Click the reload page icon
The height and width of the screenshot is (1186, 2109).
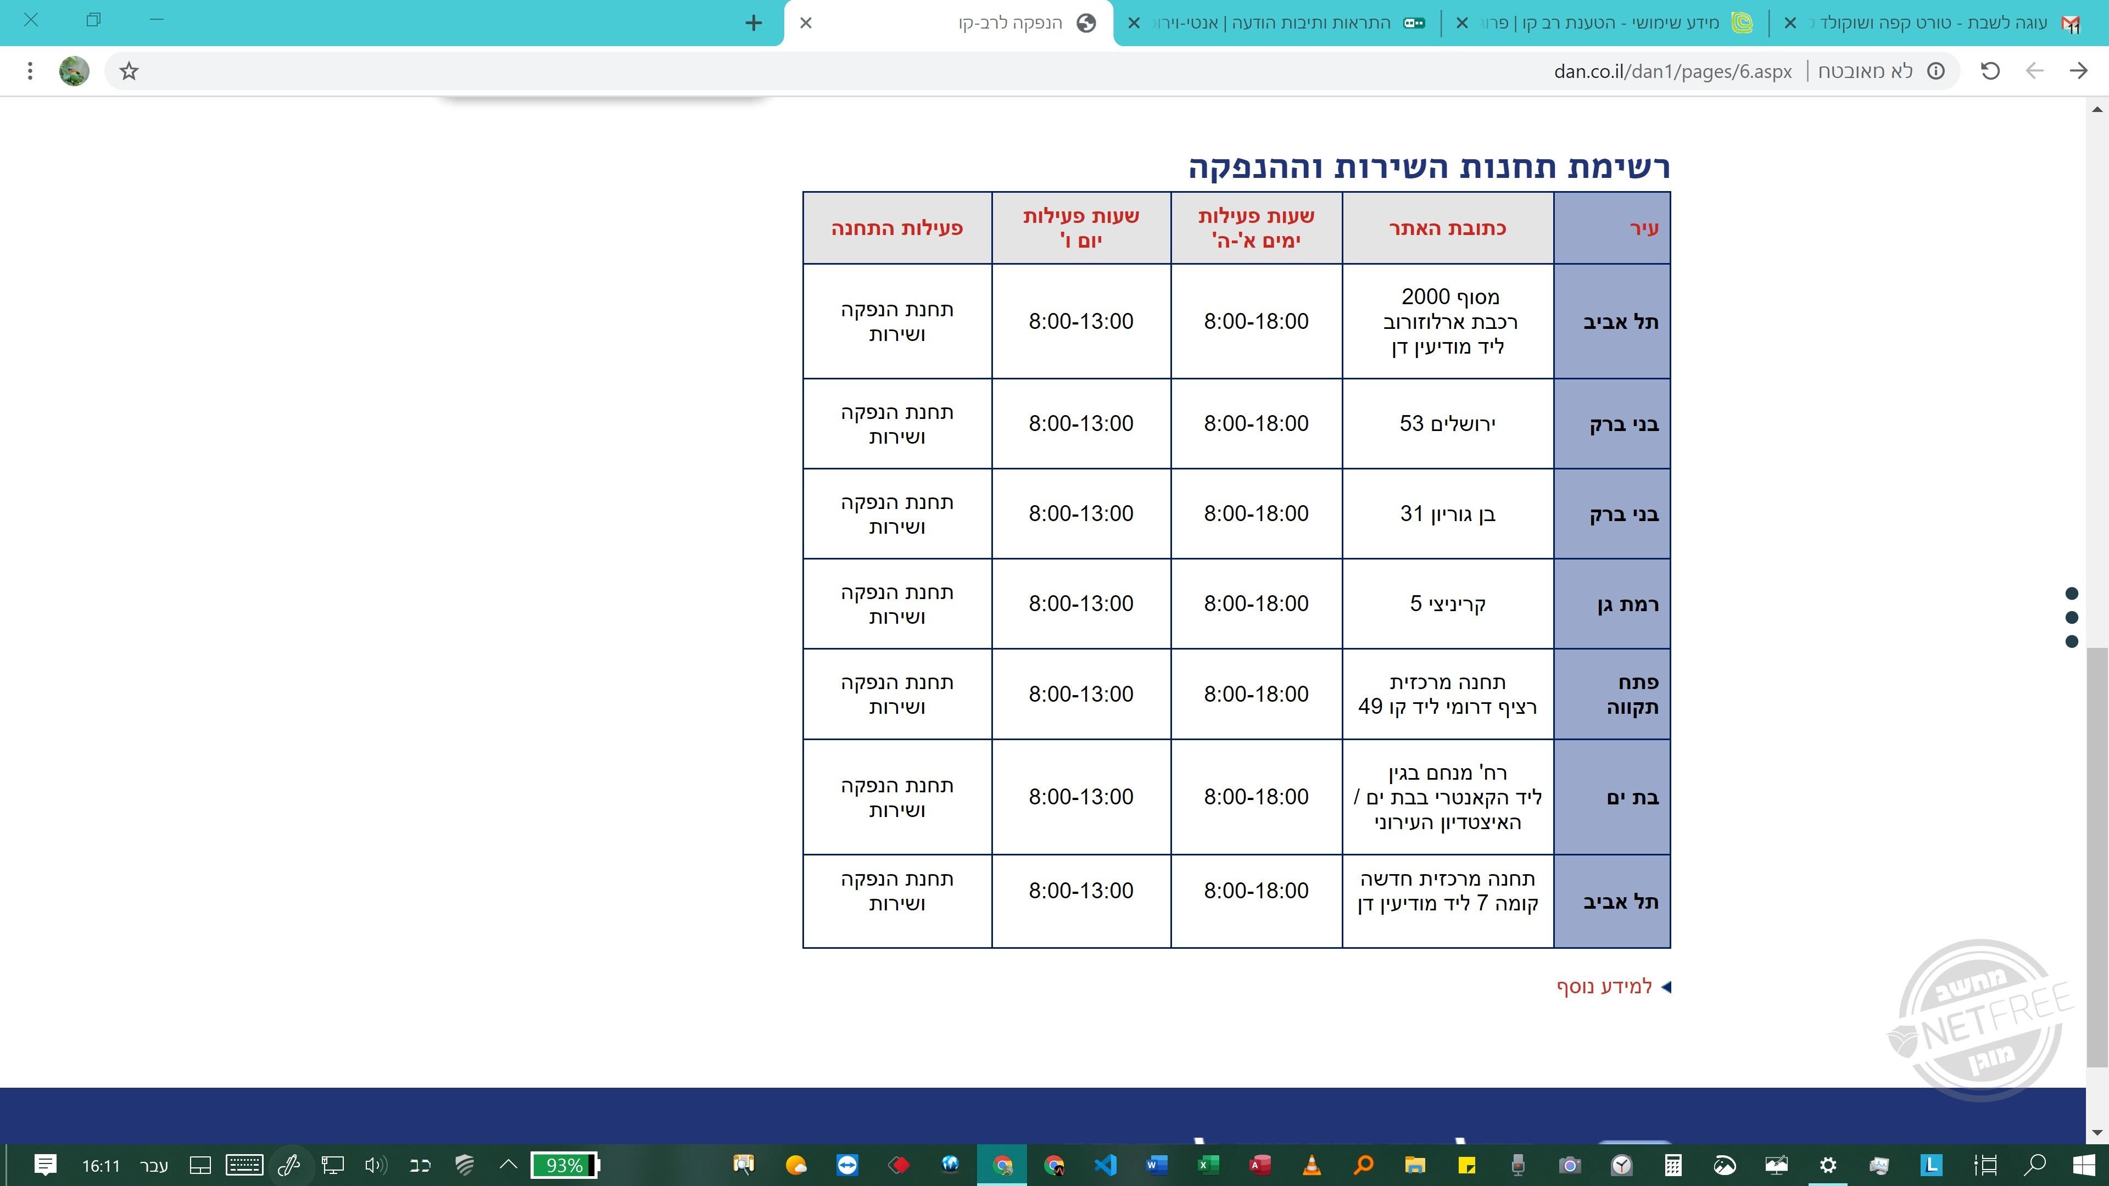(1990, 71)
